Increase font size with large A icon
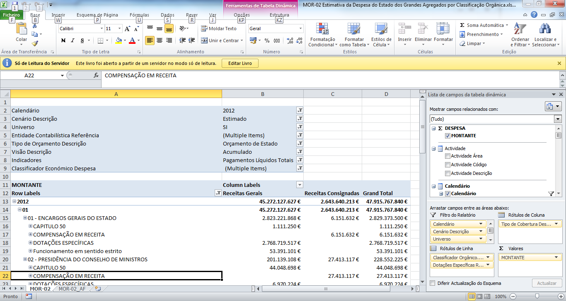The width and height of the screenshot is (566, 301). click(128, 29)
